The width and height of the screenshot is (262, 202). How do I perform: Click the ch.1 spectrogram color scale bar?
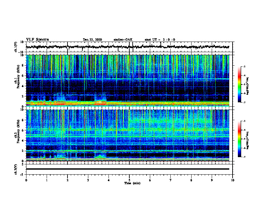[x=239, y=84]
